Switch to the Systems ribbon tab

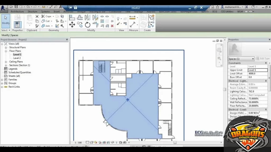coord(45,12)
